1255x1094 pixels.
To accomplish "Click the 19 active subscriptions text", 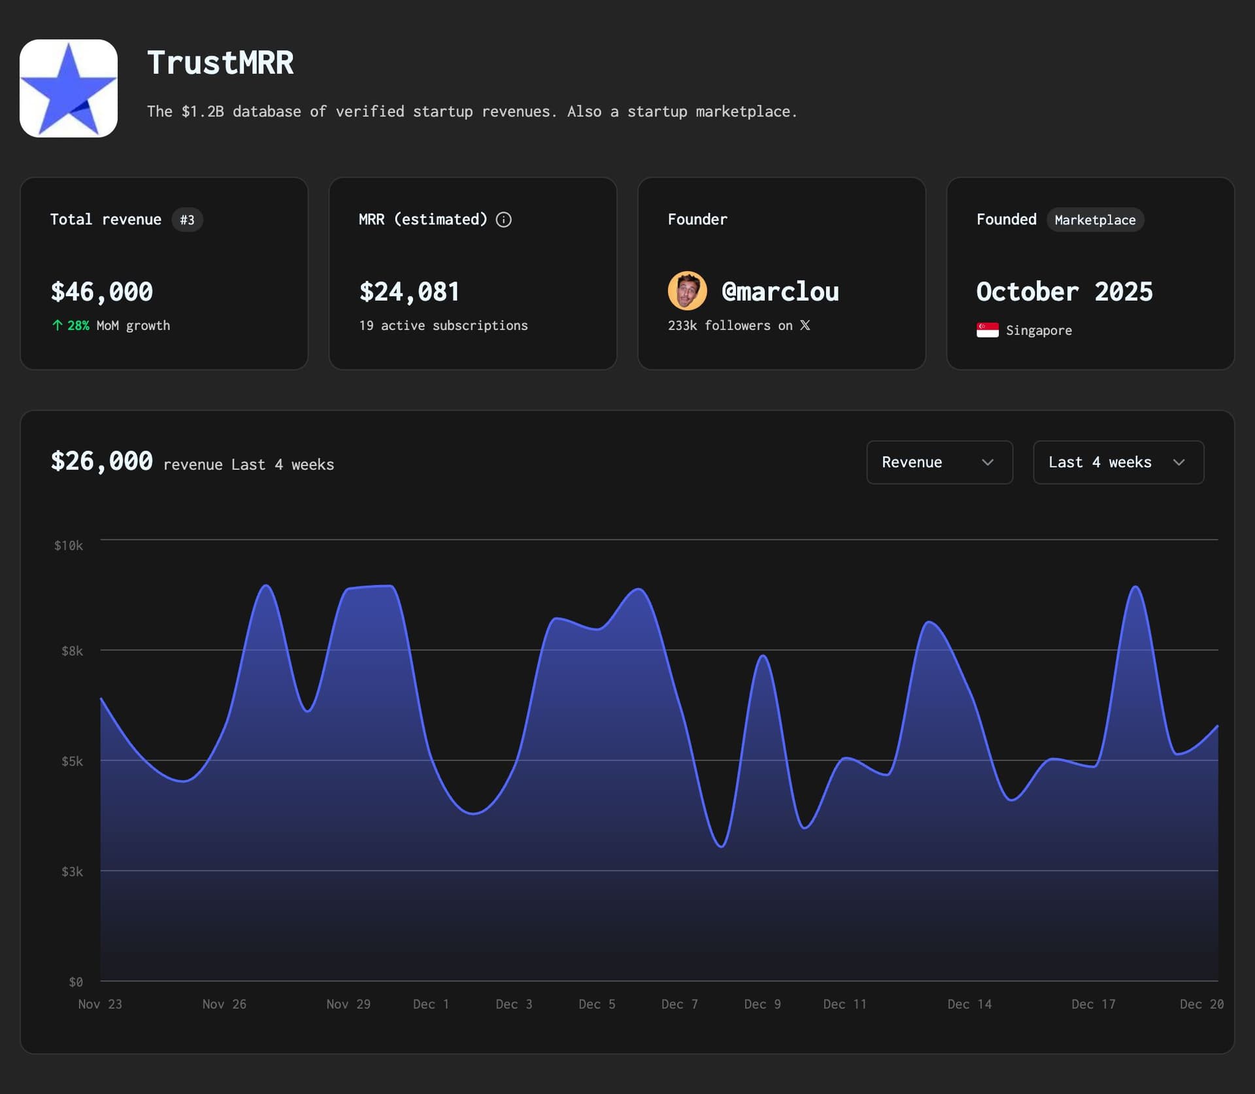I will (443, 325).
